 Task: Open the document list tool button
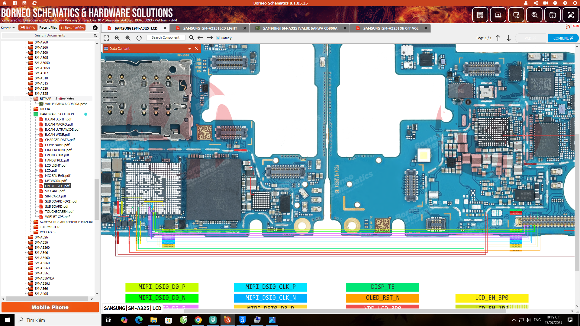click(x=480, y=15)
